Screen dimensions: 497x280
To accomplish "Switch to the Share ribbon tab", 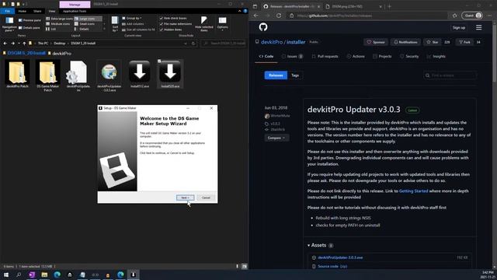I will 37,11.
